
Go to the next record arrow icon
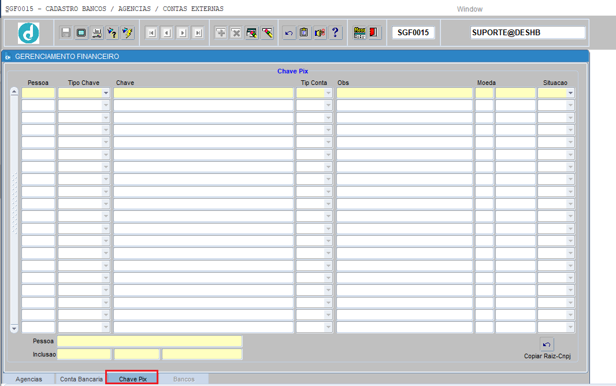coord(183,32)
